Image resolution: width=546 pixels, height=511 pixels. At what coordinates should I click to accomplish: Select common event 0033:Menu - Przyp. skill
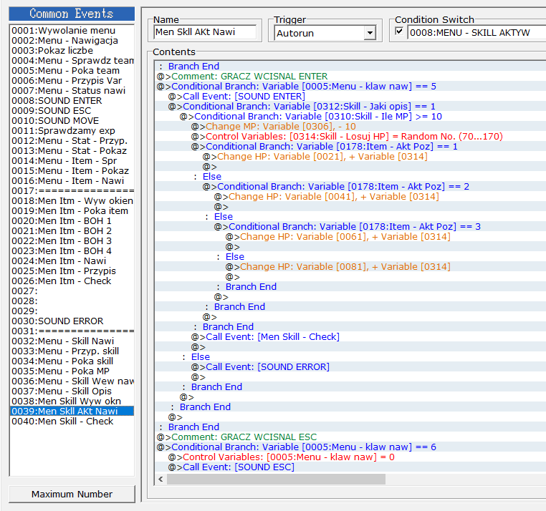(x=72, y=351)
